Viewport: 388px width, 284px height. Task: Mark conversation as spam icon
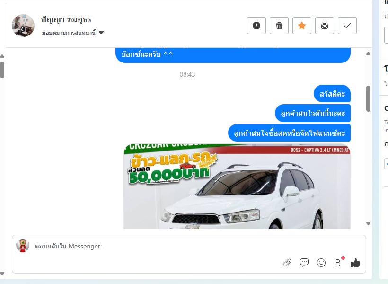[x=256, y=26]
